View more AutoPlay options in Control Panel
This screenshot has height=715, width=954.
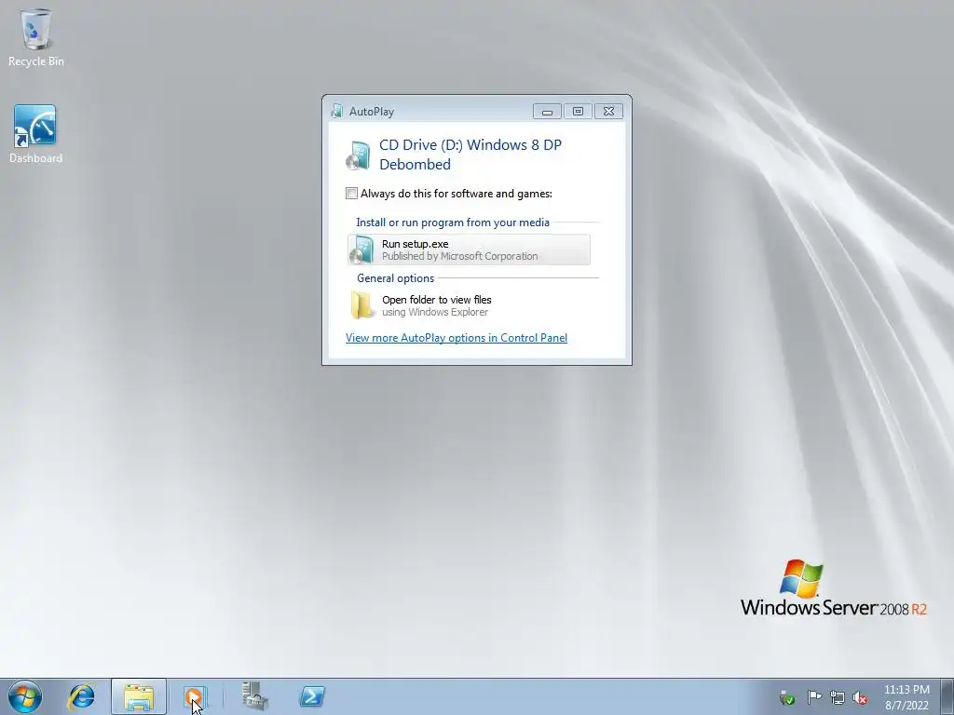pos(457,337)
